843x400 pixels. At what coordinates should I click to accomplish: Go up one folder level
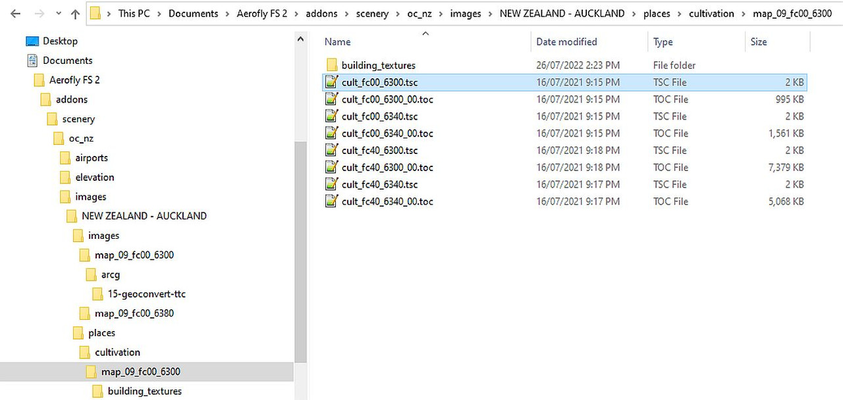coord(74,13)
